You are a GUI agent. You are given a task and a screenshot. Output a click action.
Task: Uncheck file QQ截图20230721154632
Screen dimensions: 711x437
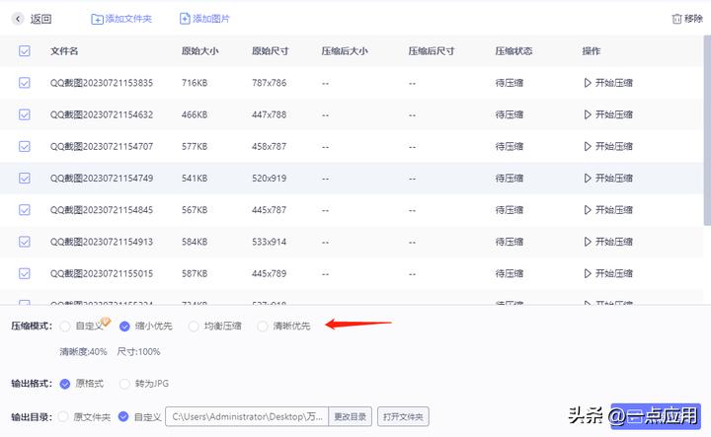point(25,114)
